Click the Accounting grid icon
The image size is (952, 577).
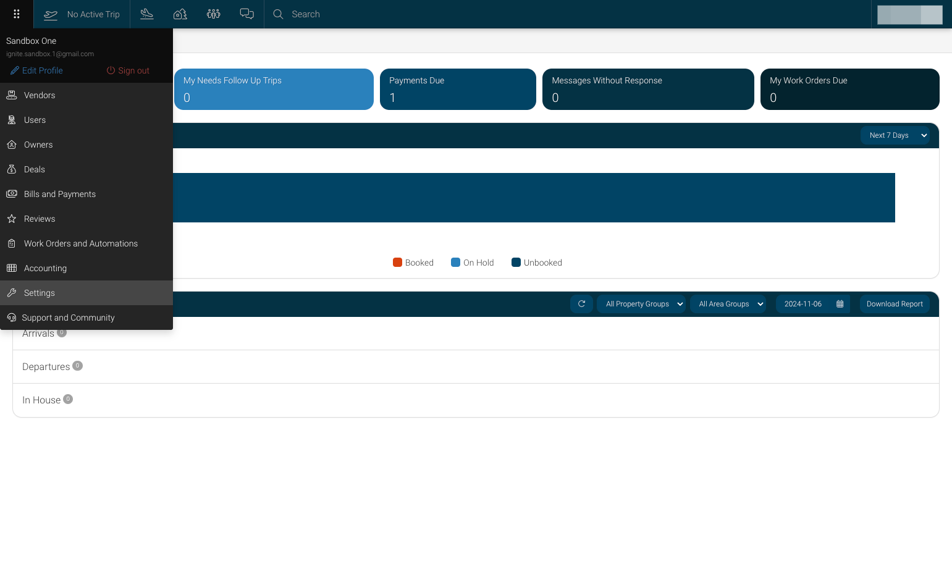point(12,268)
